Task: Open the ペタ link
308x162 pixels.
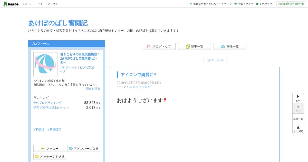Action: pyautogui.click(x=63, y=71)
